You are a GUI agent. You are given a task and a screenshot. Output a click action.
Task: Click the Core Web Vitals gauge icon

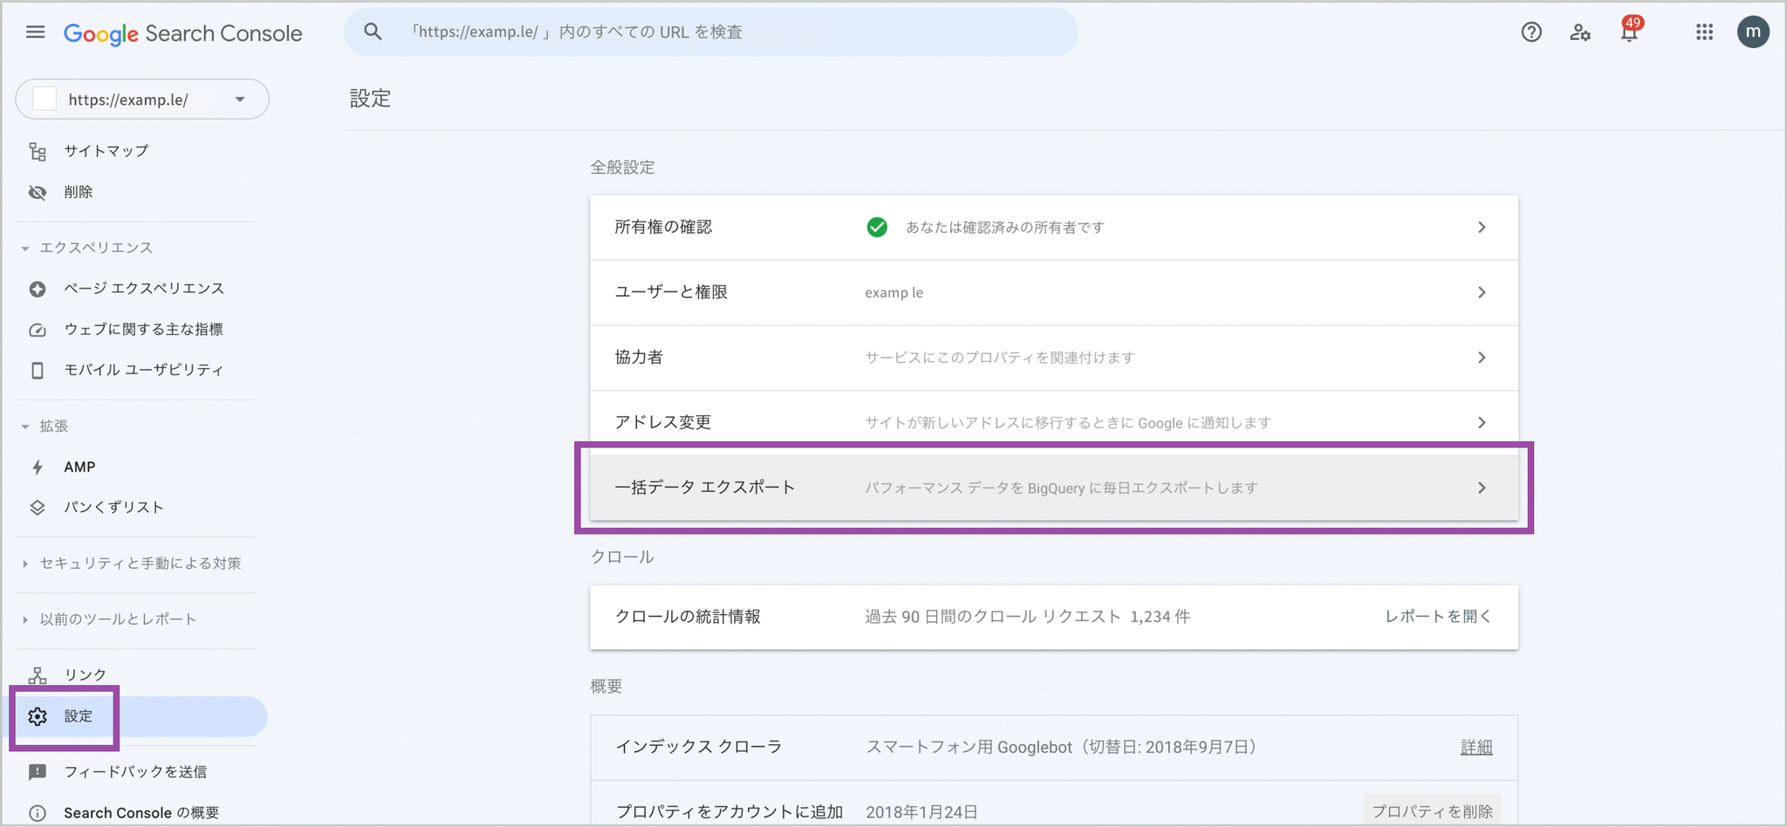38,330
